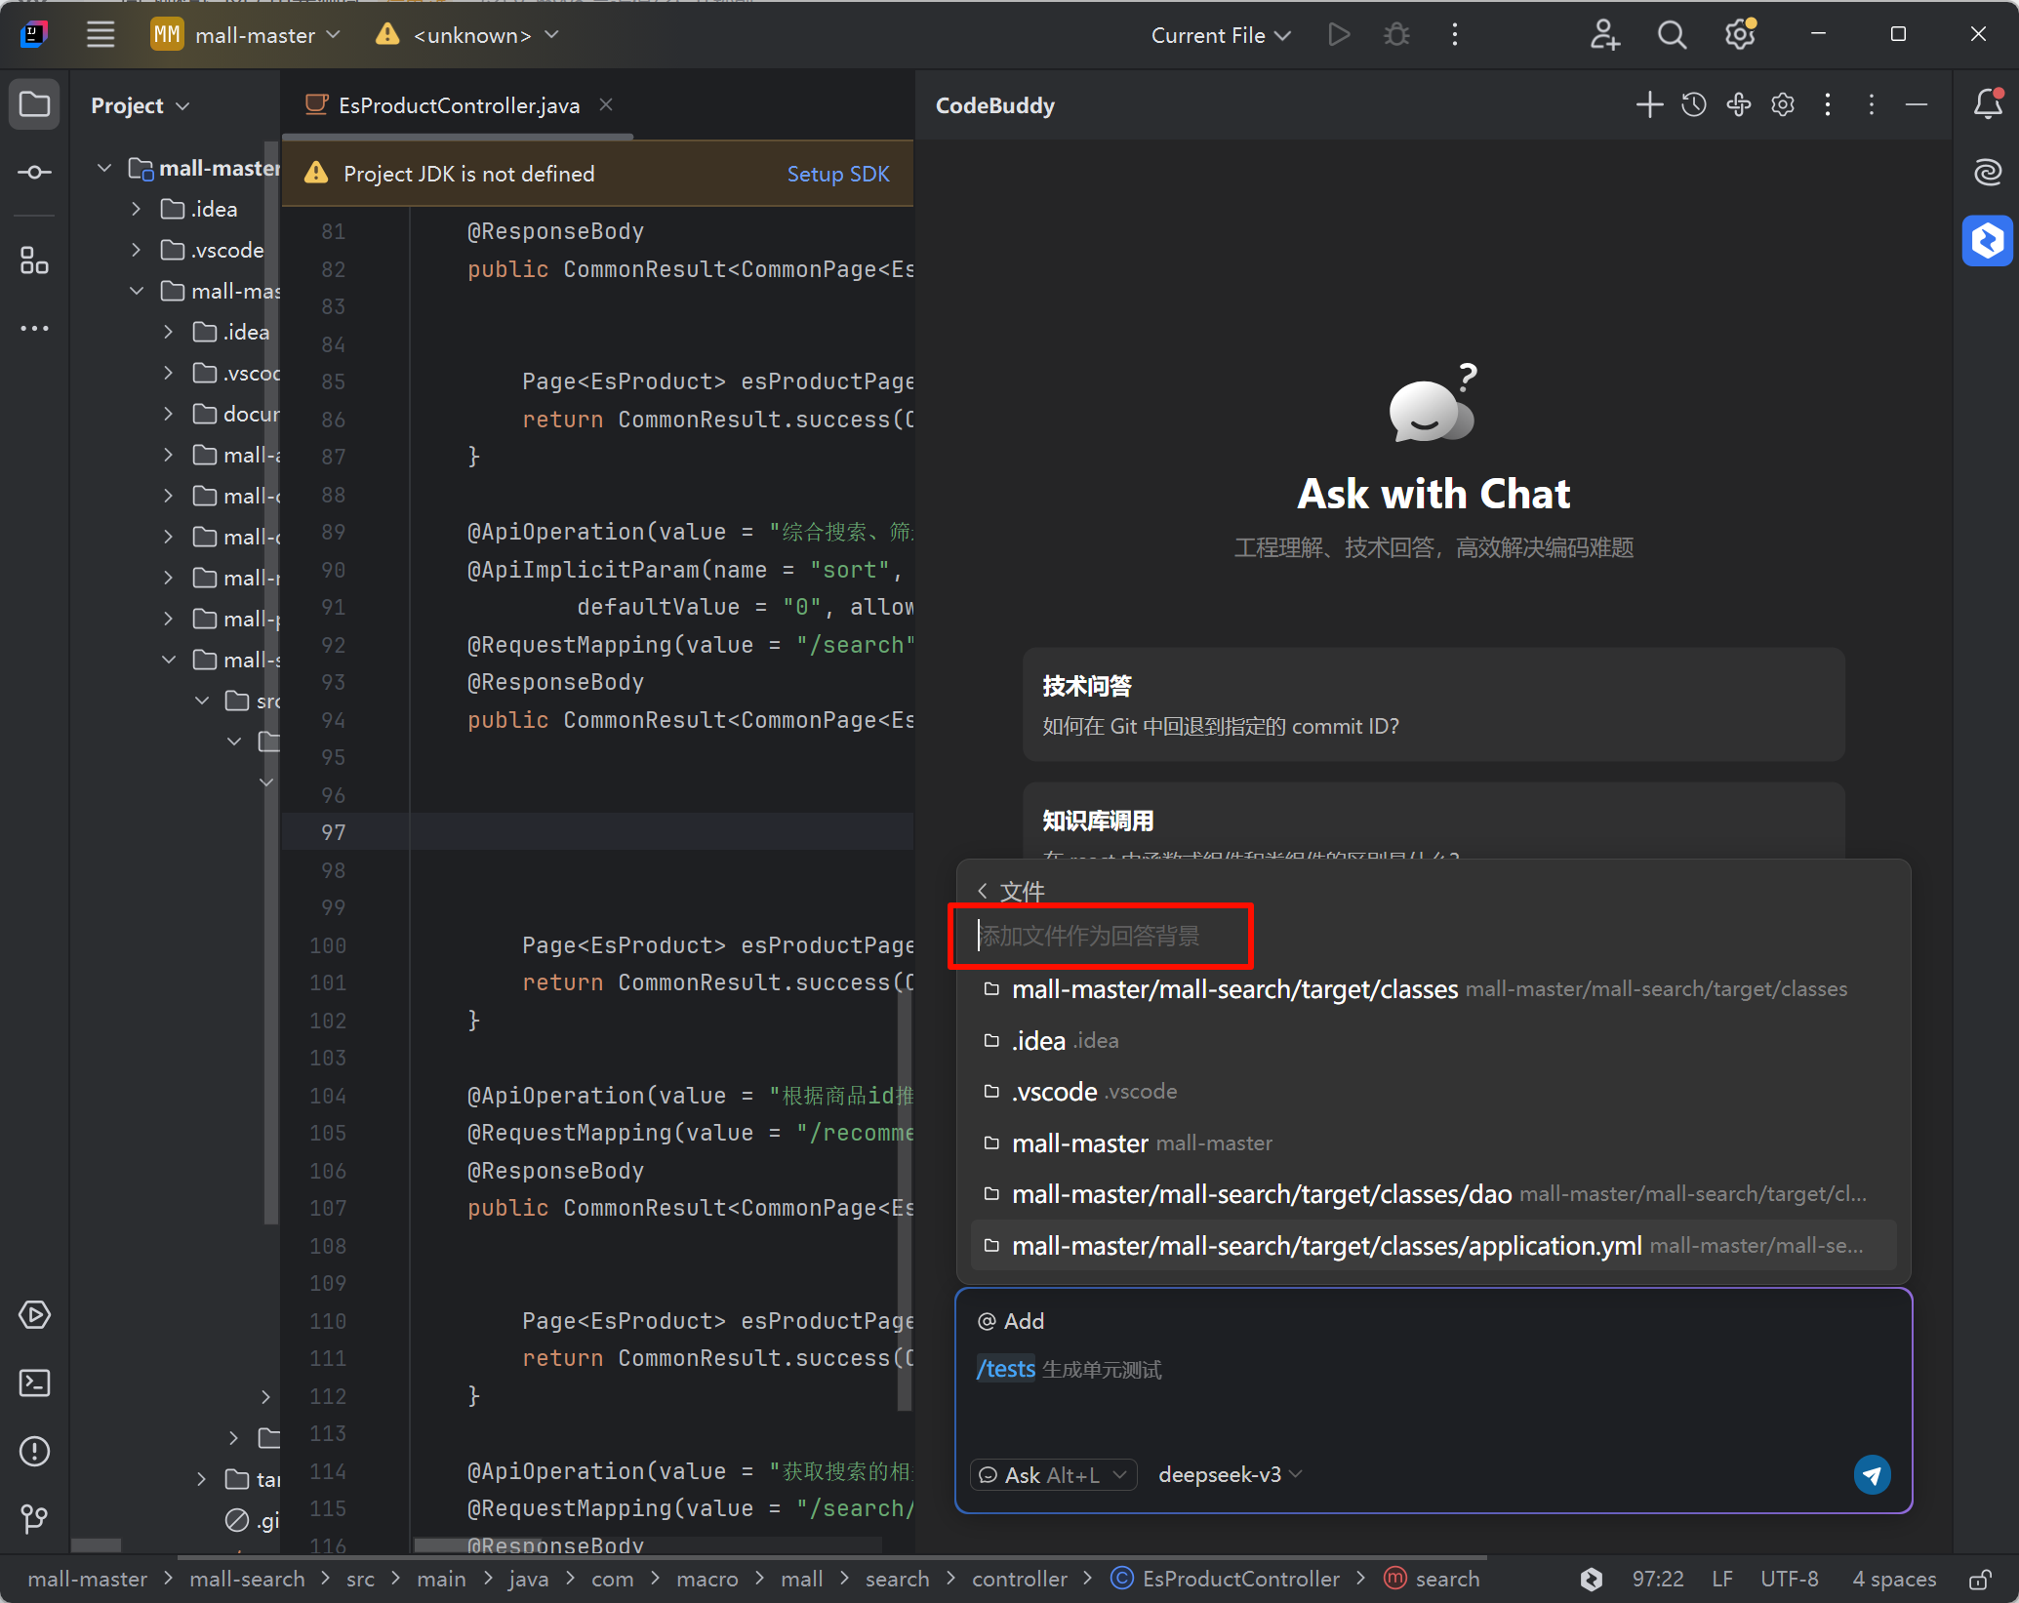Expand the top-level .idea folder
This screenshot has height=1603, width=2019.
coord(136,209)
